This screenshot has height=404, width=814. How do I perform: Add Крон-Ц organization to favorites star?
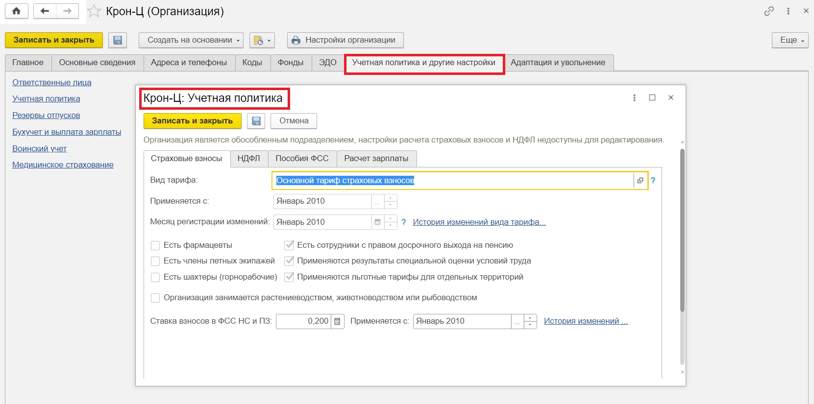94,11
